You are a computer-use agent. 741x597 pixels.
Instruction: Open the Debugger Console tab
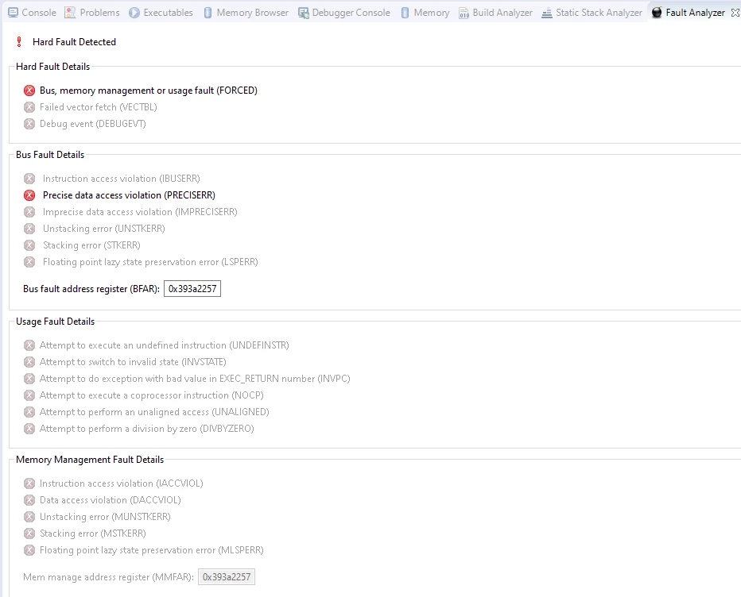click(344, 13)
